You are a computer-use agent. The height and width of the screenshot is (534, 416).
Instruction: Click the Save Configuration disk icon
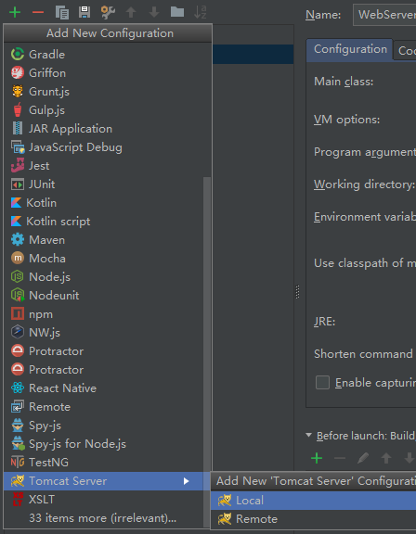(x=84, y=12)
